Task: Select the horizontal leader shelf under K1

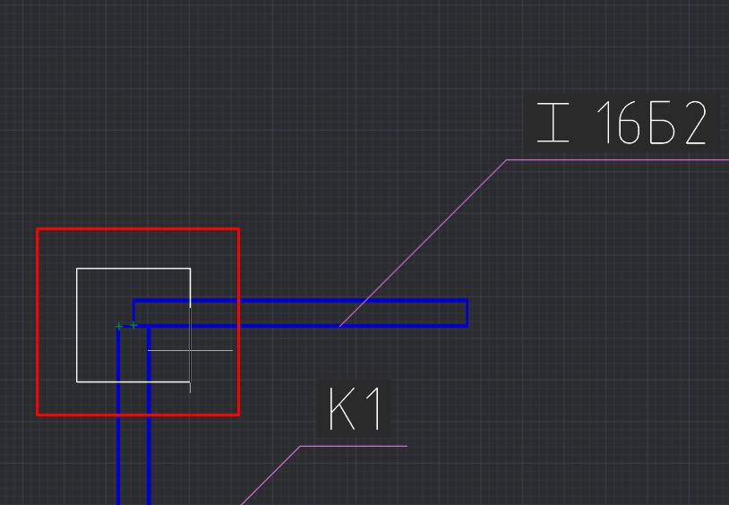Action: (354, 446)
